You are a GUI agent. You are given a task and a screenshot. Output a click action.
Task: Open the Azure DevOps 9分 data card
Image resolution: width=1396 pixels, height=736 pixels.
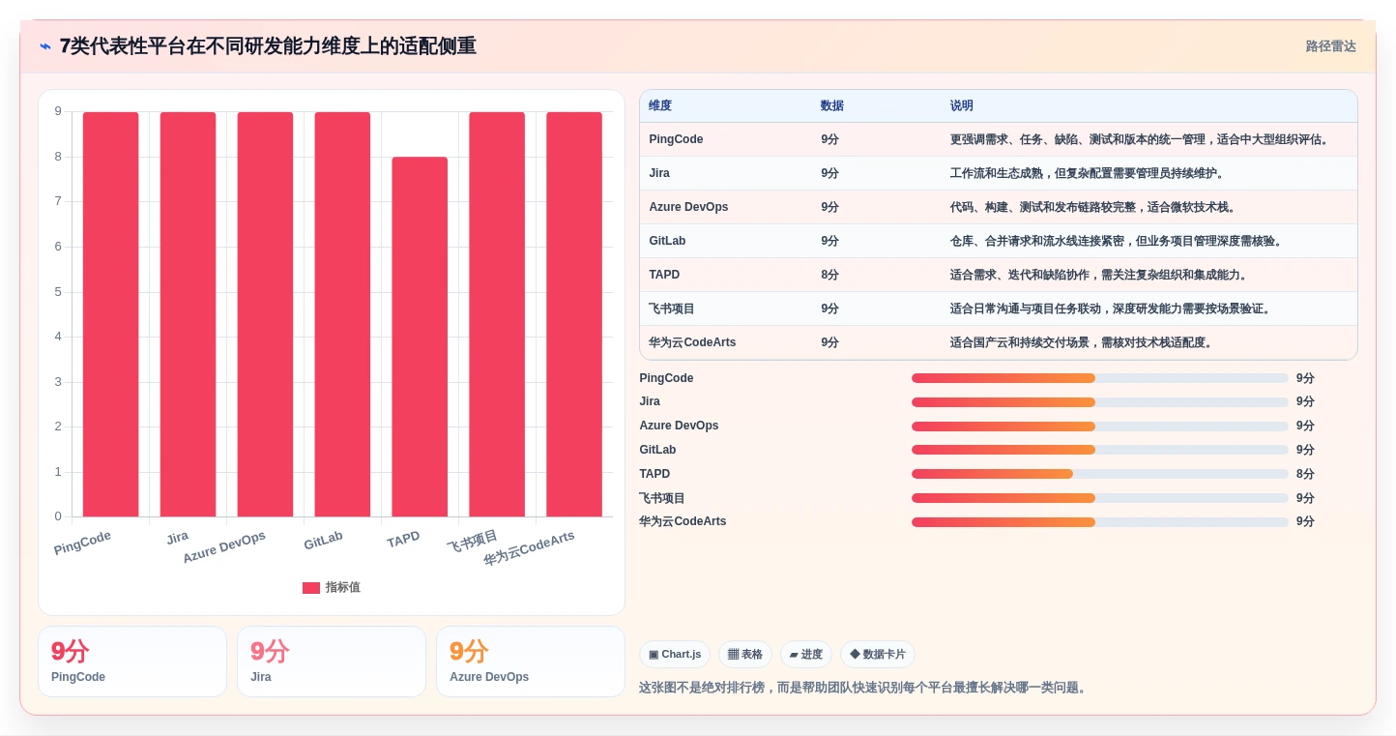pyautogui.click(x=531, y=662)
